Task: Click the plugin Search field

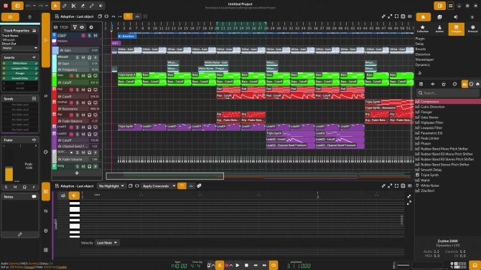Action: click(448, 93)
